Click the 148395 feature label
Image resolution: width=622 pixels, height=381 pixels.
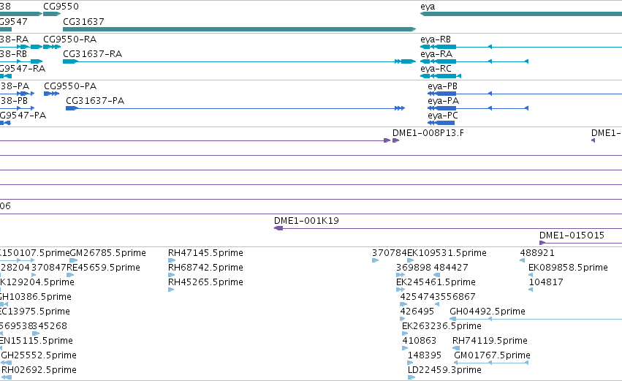tap(425, 355)
